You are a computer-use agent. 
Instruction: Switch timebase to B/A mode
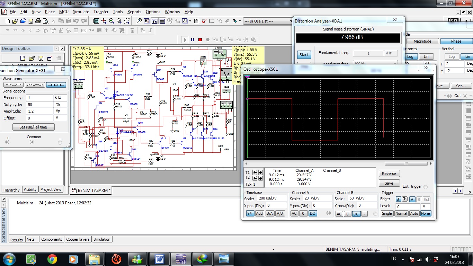click(269, 213)
